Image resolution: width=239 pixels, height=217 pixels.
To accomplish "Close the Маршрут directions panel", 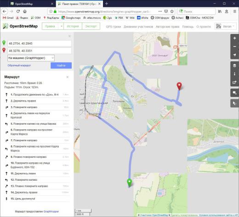I will point(68,77).
